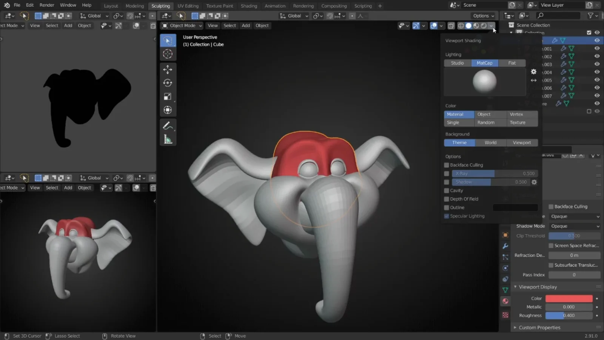The width and height of the screenshot is (604, 340).
Task: Enable the Cavity option
Action: click(447, 190)
